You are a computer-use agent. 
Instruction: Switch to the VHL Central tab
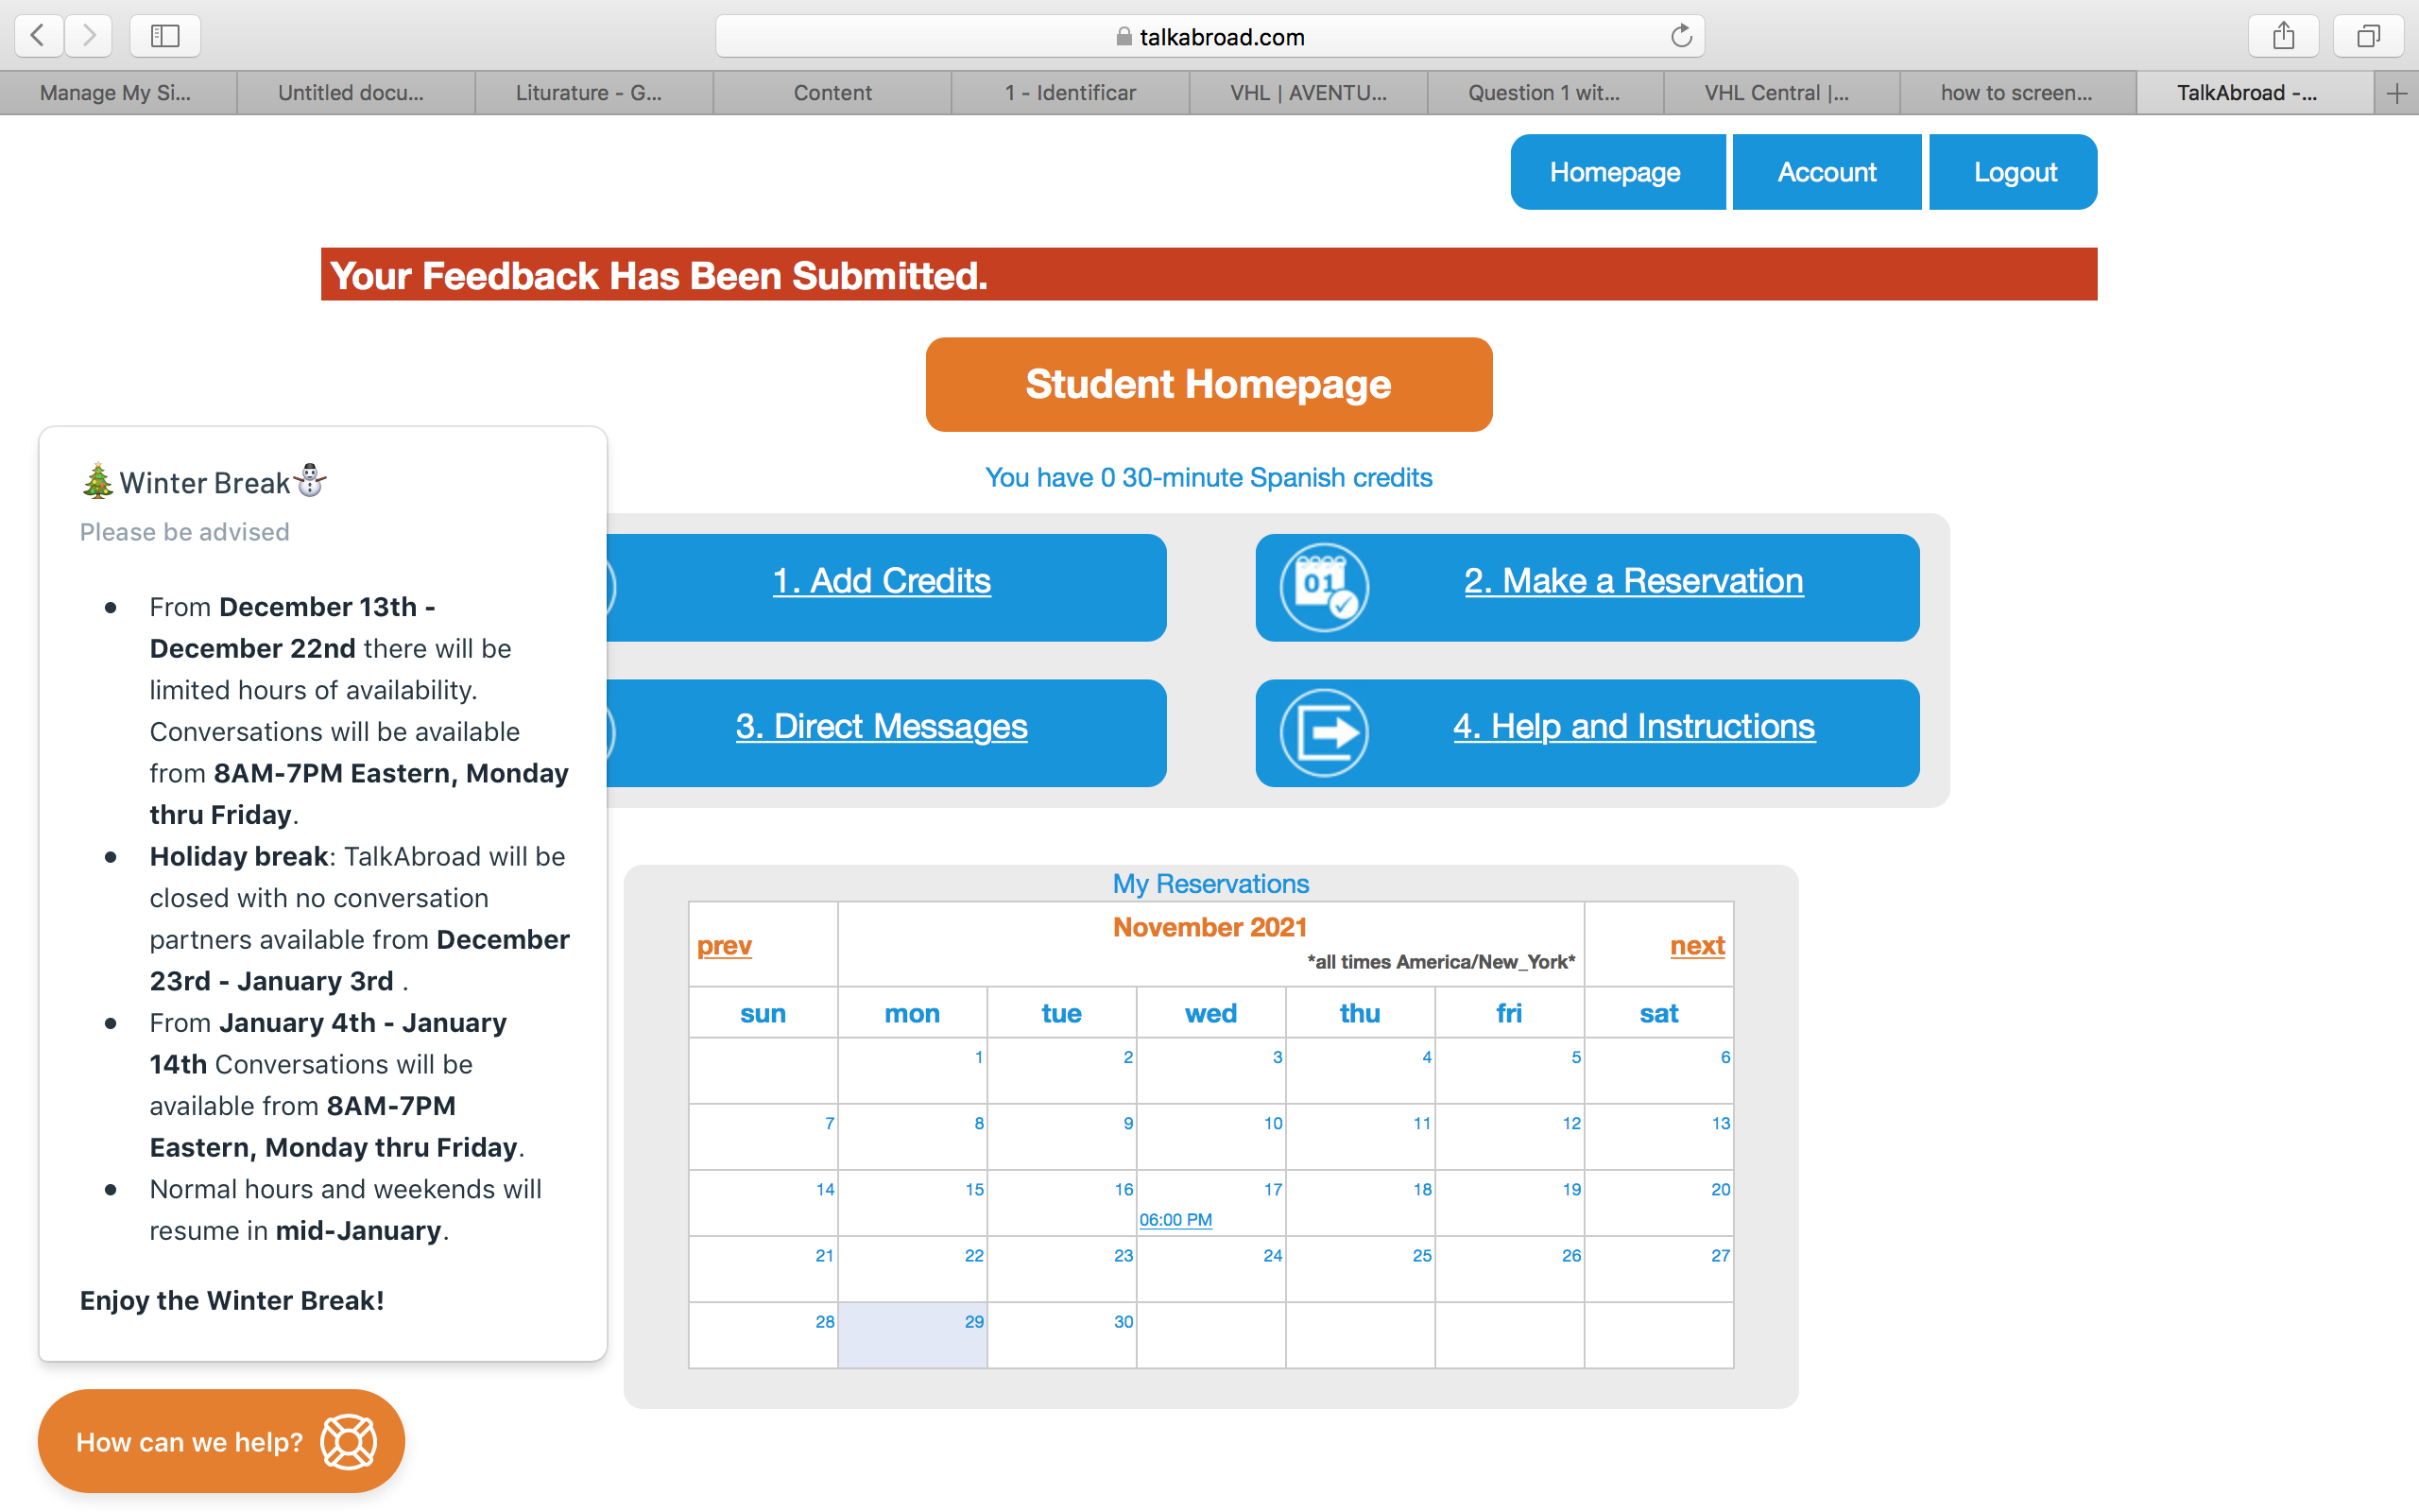point(1781,93)
